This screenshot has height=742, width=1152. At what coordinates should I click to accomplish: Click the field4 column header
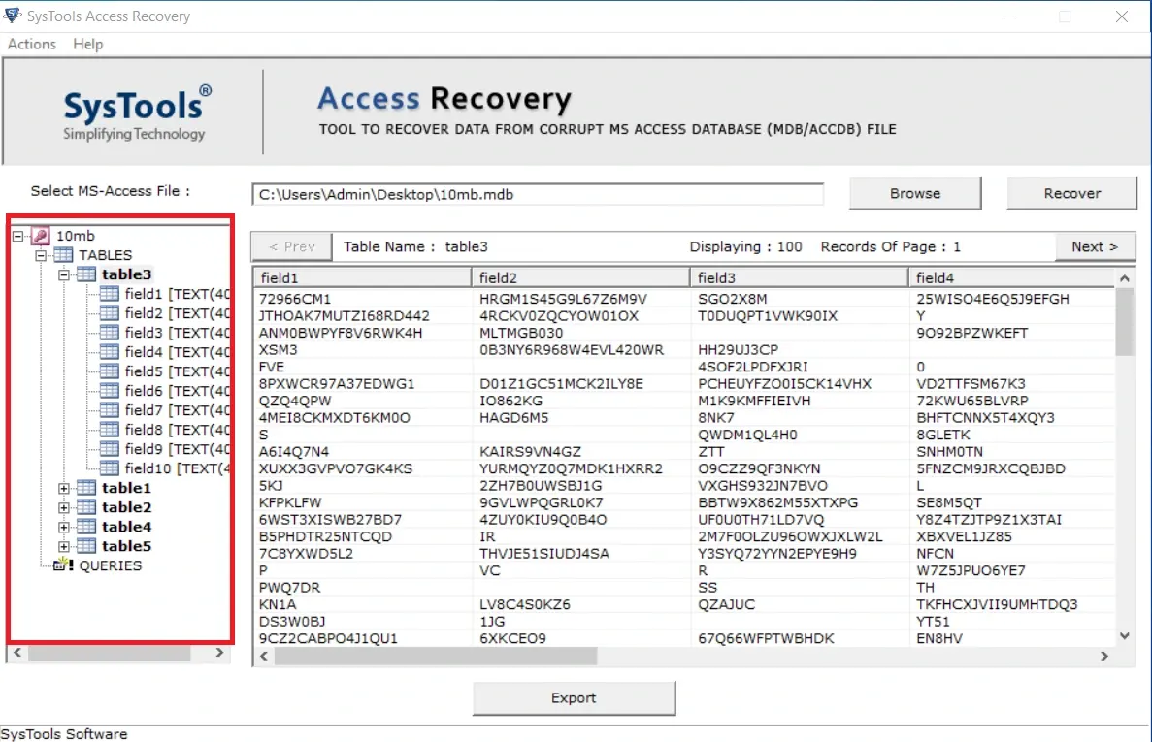pos(1012,277)
